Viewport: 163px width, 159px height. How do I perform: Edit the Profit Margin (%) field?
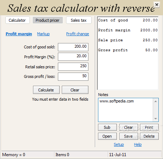(73, 57)
